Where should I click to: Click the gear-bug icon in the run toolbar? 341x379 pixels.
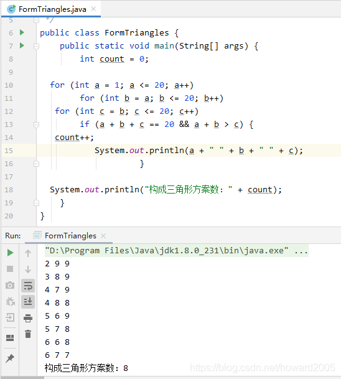[11, 301]
